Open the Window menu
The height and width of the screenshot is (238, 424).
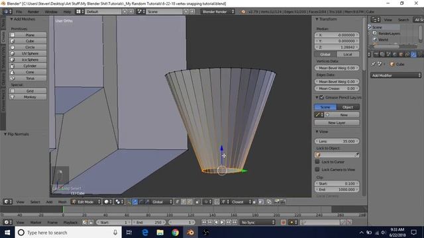pos(51,12)
